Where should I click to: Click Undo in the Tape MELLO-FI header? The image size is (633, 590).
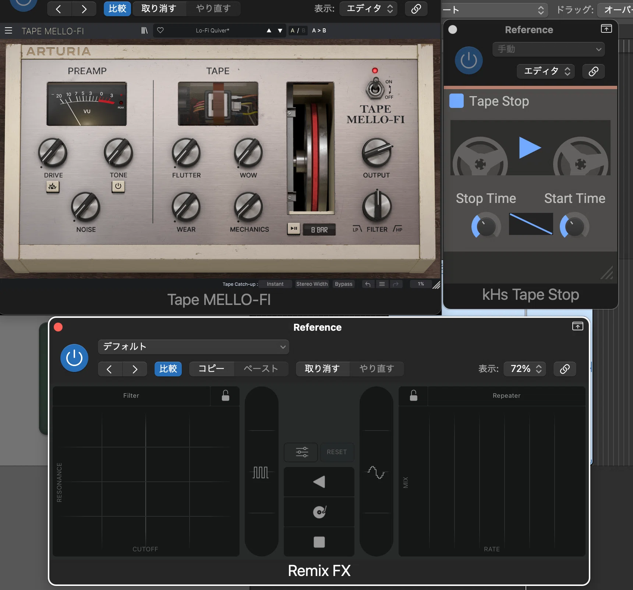pyautogui.click(x=159, y=8)
